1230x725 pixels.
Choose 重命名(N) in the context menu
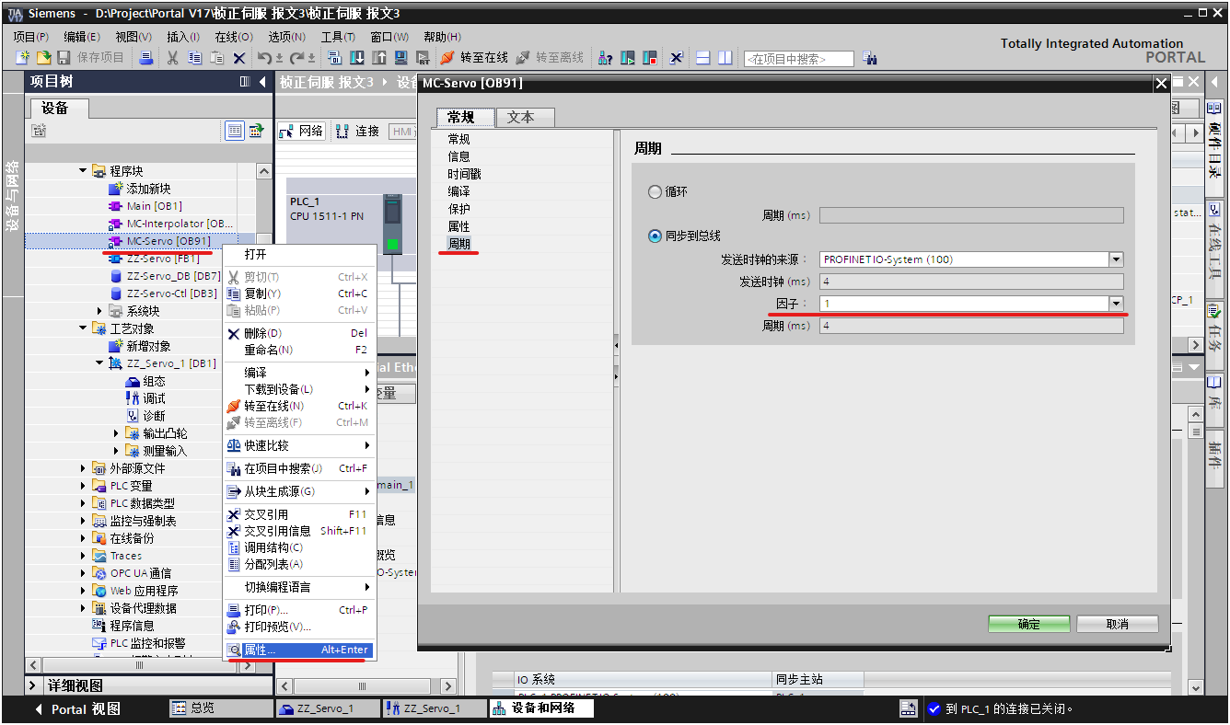(299, 350)
